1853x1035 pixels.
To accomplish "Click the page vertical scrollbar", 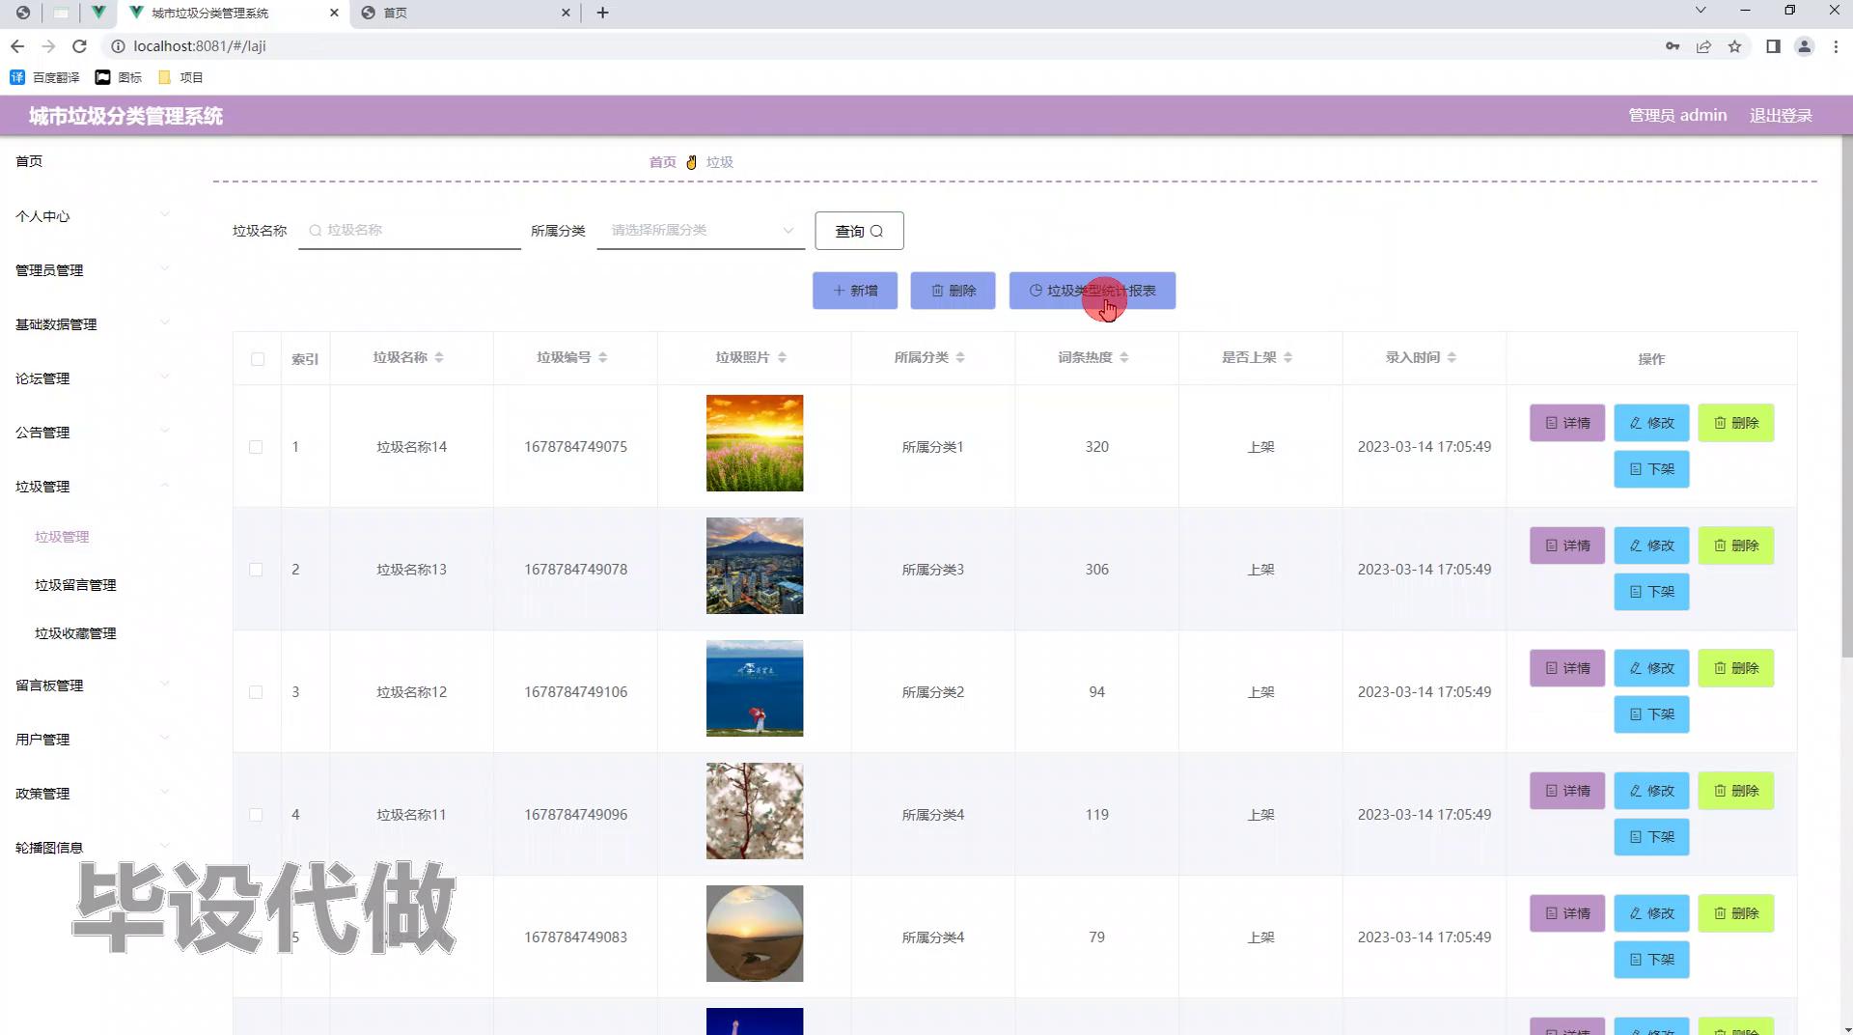I will (1845, 398).
